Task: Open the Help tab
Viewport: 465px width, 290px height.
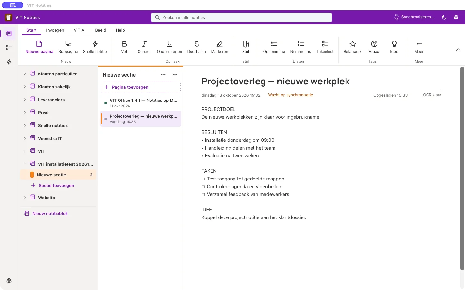Action: [120, 30]
